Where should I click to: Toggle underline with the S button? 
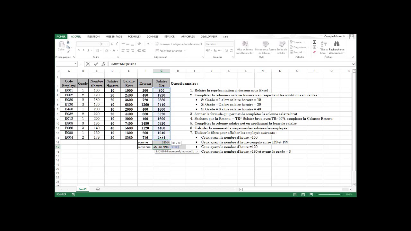click(x=88, y=51)
